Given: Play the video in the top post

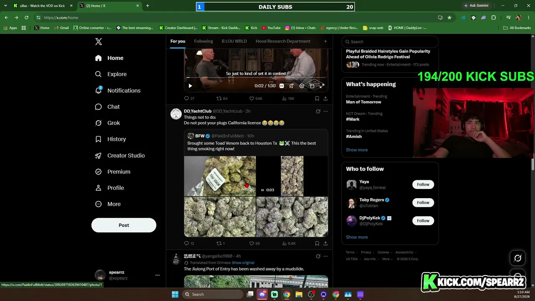Looking at the screenshot, I should 190,86.
